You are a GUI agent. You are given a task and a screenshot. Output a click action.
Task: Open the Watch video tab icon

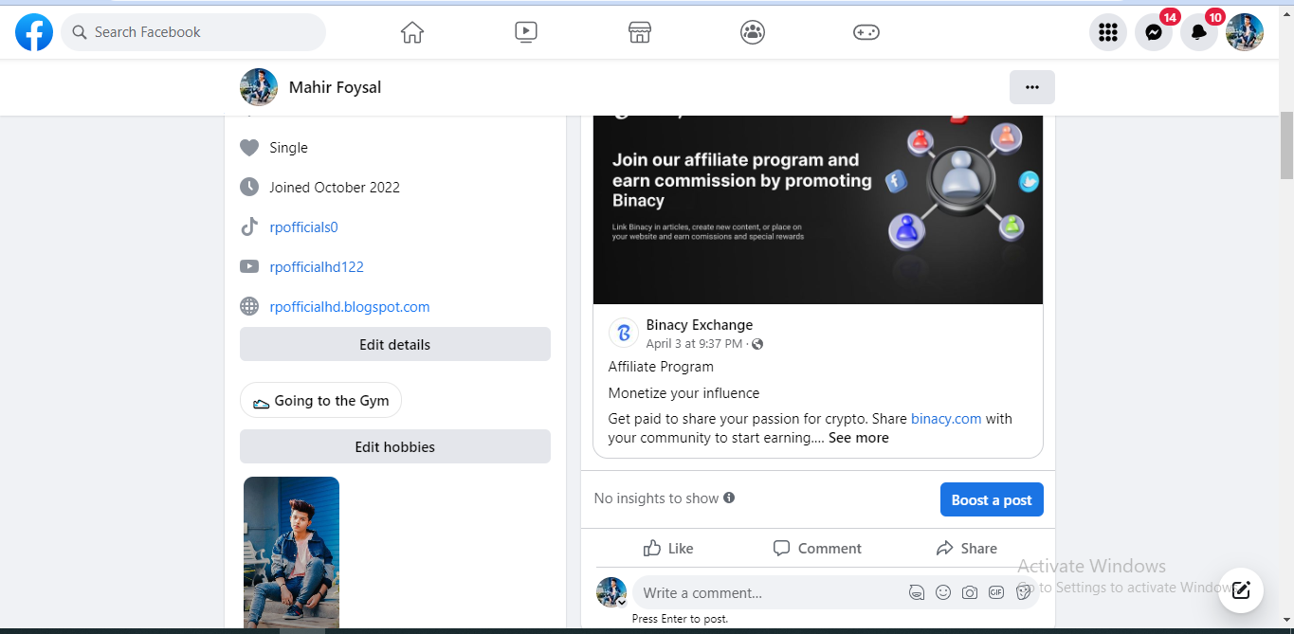coord(526,32)
